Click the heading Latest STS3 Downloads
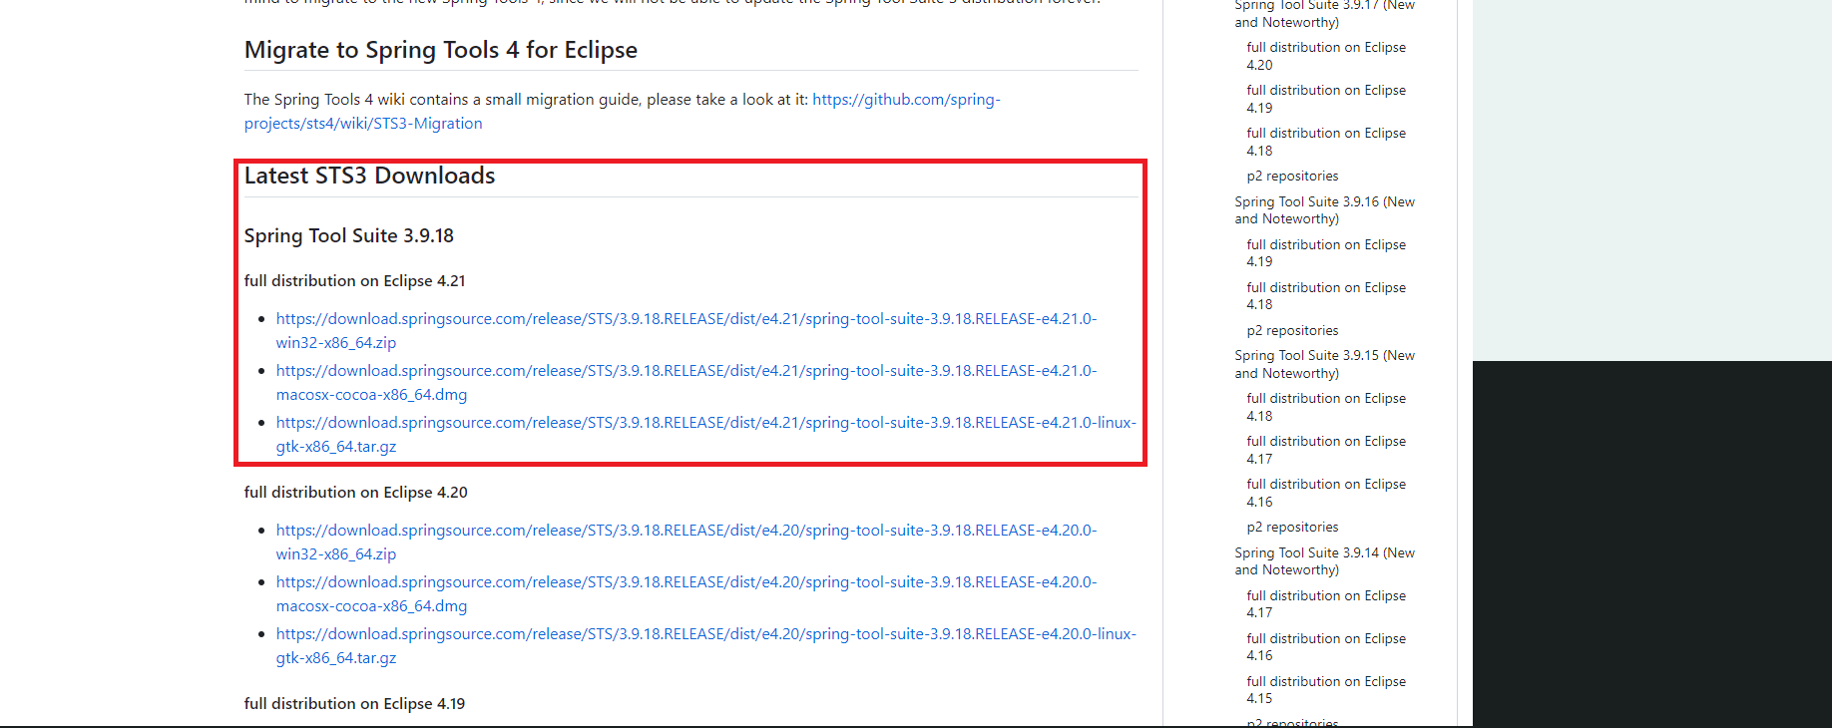Screen dimensions: 1832x728 pos(370,176)
